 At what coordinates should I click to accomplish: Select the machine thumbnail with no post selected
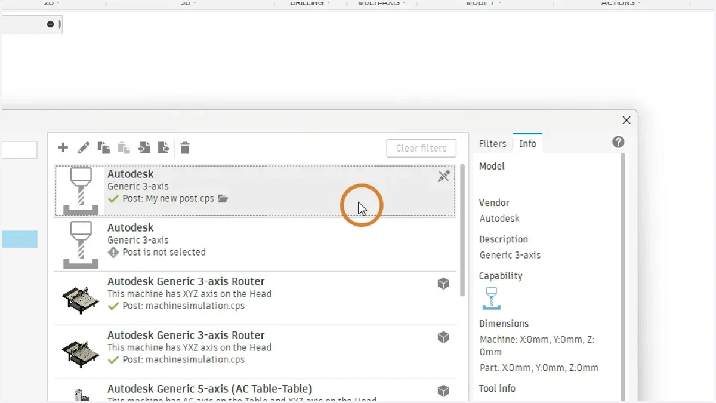coord(81,245)
